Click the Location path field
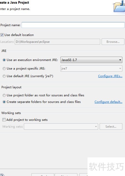Screen dimensions: 125x176 (x=57, y=42)
